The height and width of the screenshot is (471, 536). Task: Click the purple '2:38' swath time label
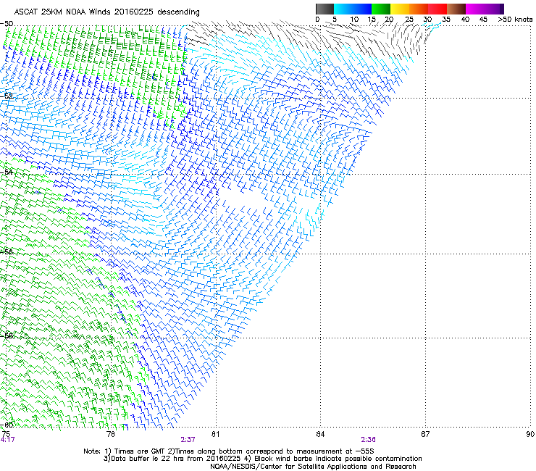click(368, 440)
